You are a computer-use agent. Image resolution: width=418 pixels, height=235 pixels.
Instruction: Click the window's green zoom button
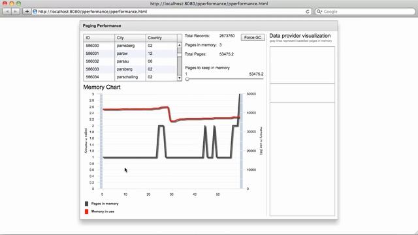[18, 3]
